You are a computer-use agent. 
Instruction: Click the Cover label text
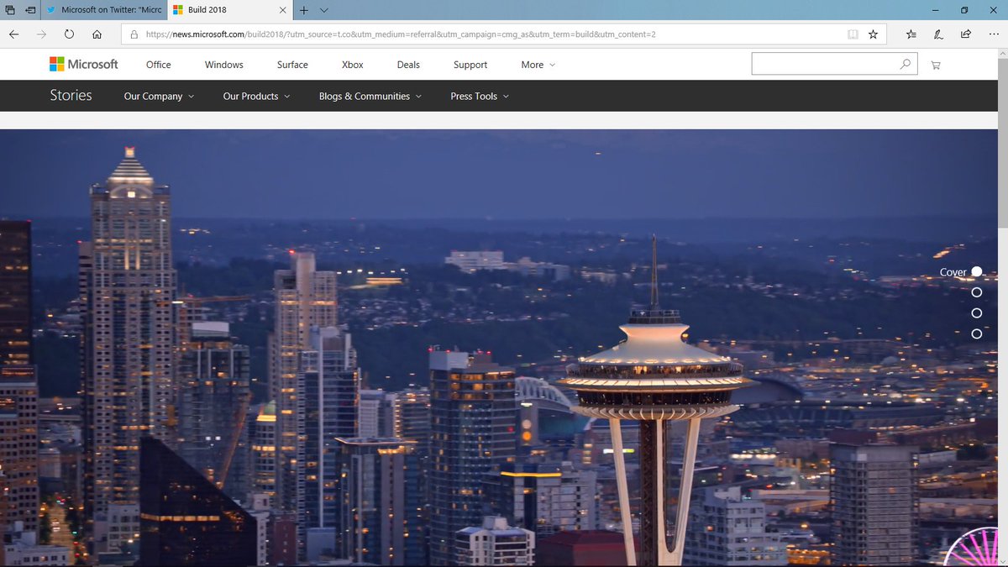tap(953, 272)
